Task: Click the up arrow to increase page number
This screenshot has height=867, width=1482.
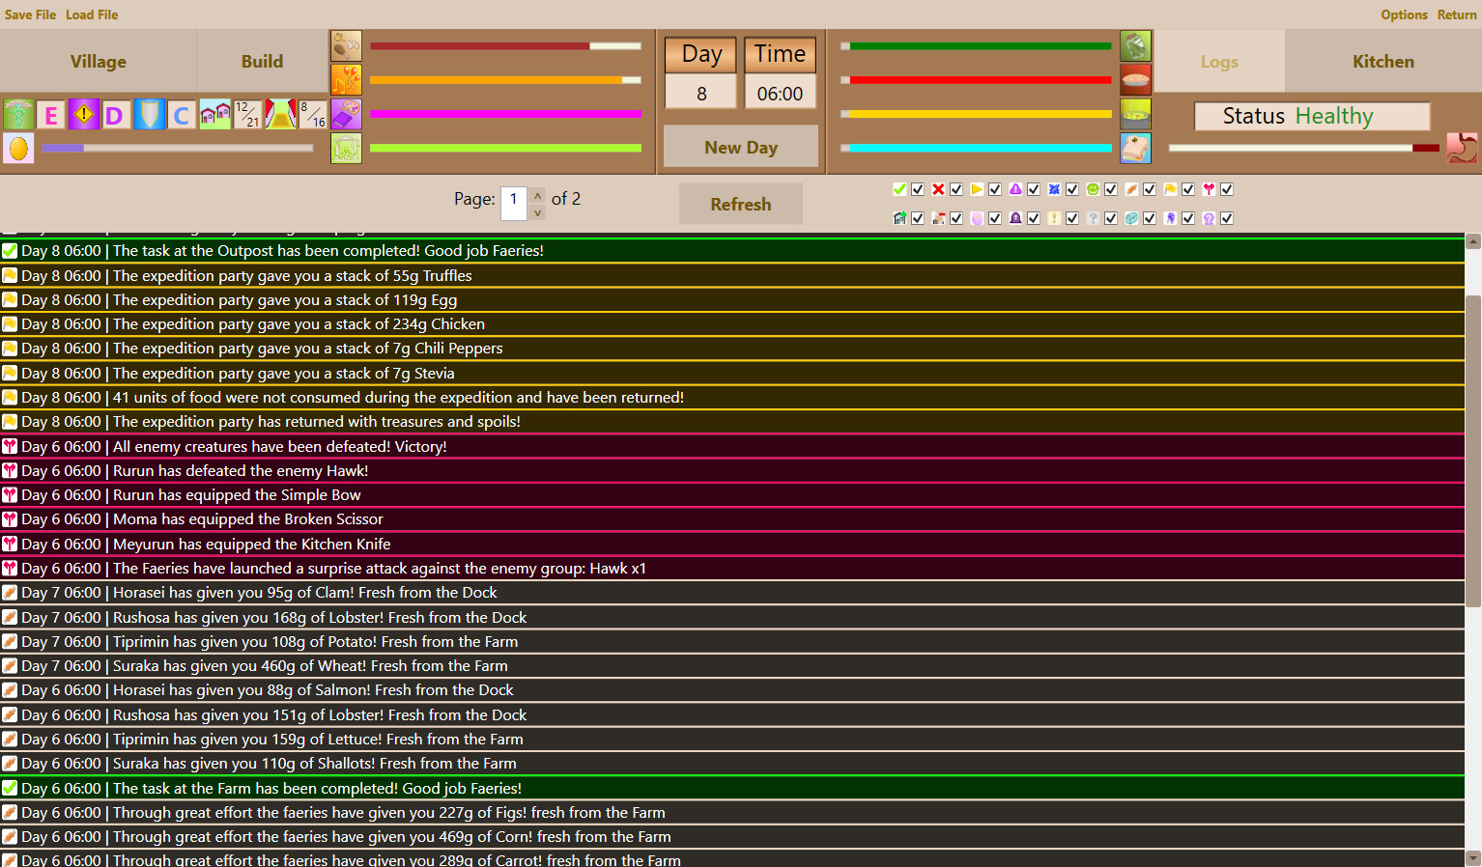Action: (x=537, y=194)
